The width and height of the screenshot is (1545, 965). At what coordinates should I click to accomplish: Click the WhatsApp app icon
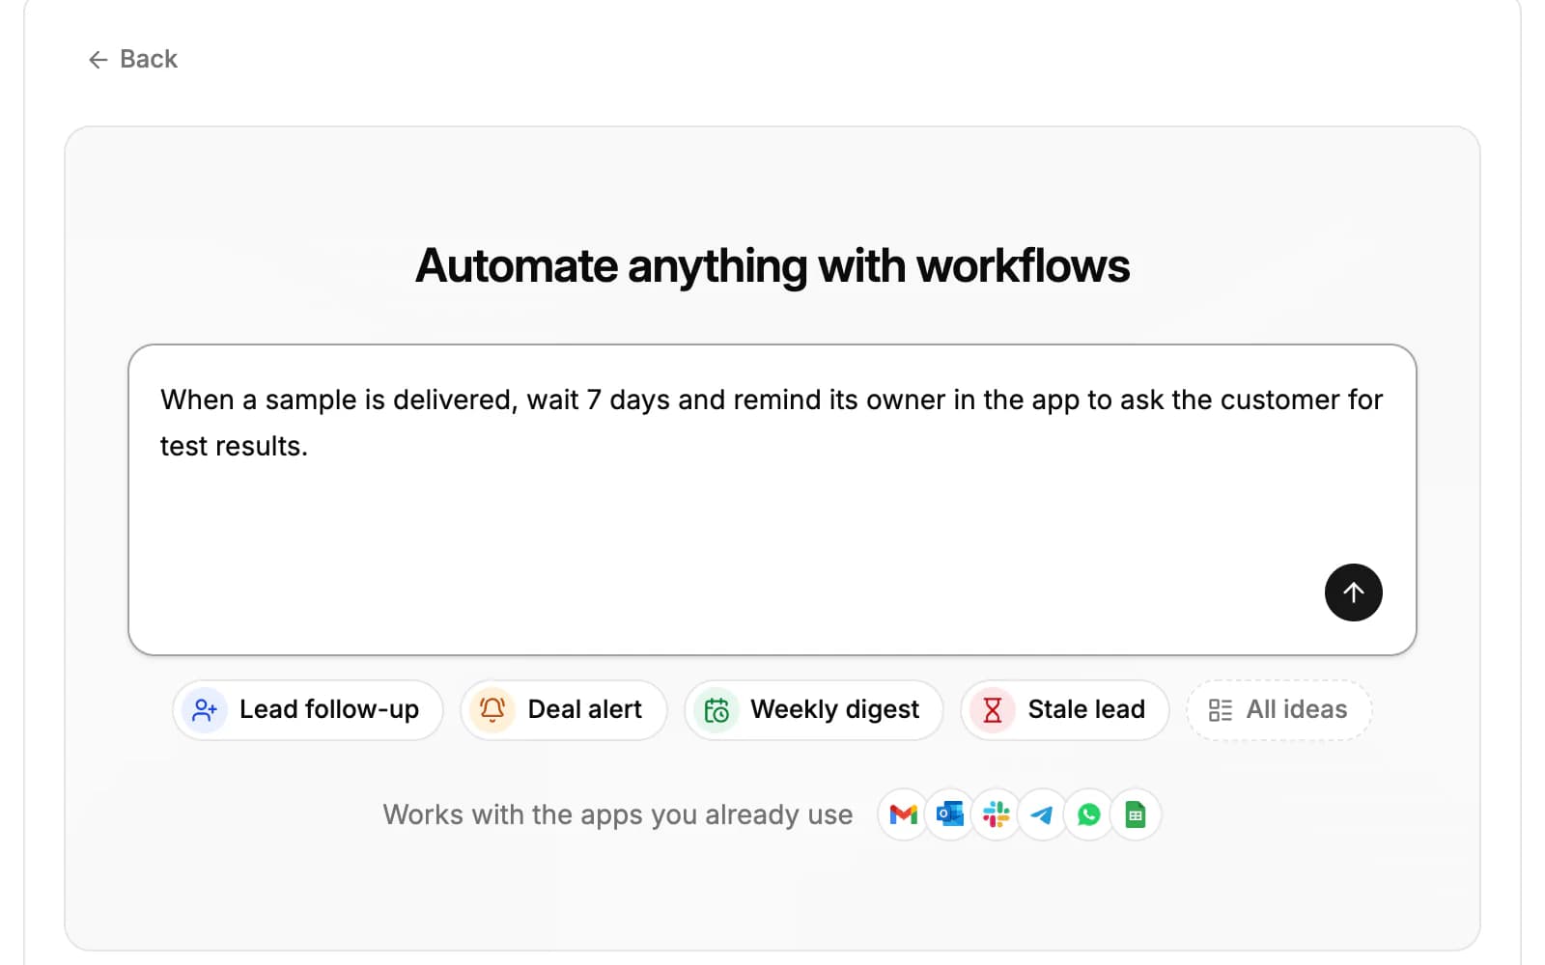tap(1089, 815)
